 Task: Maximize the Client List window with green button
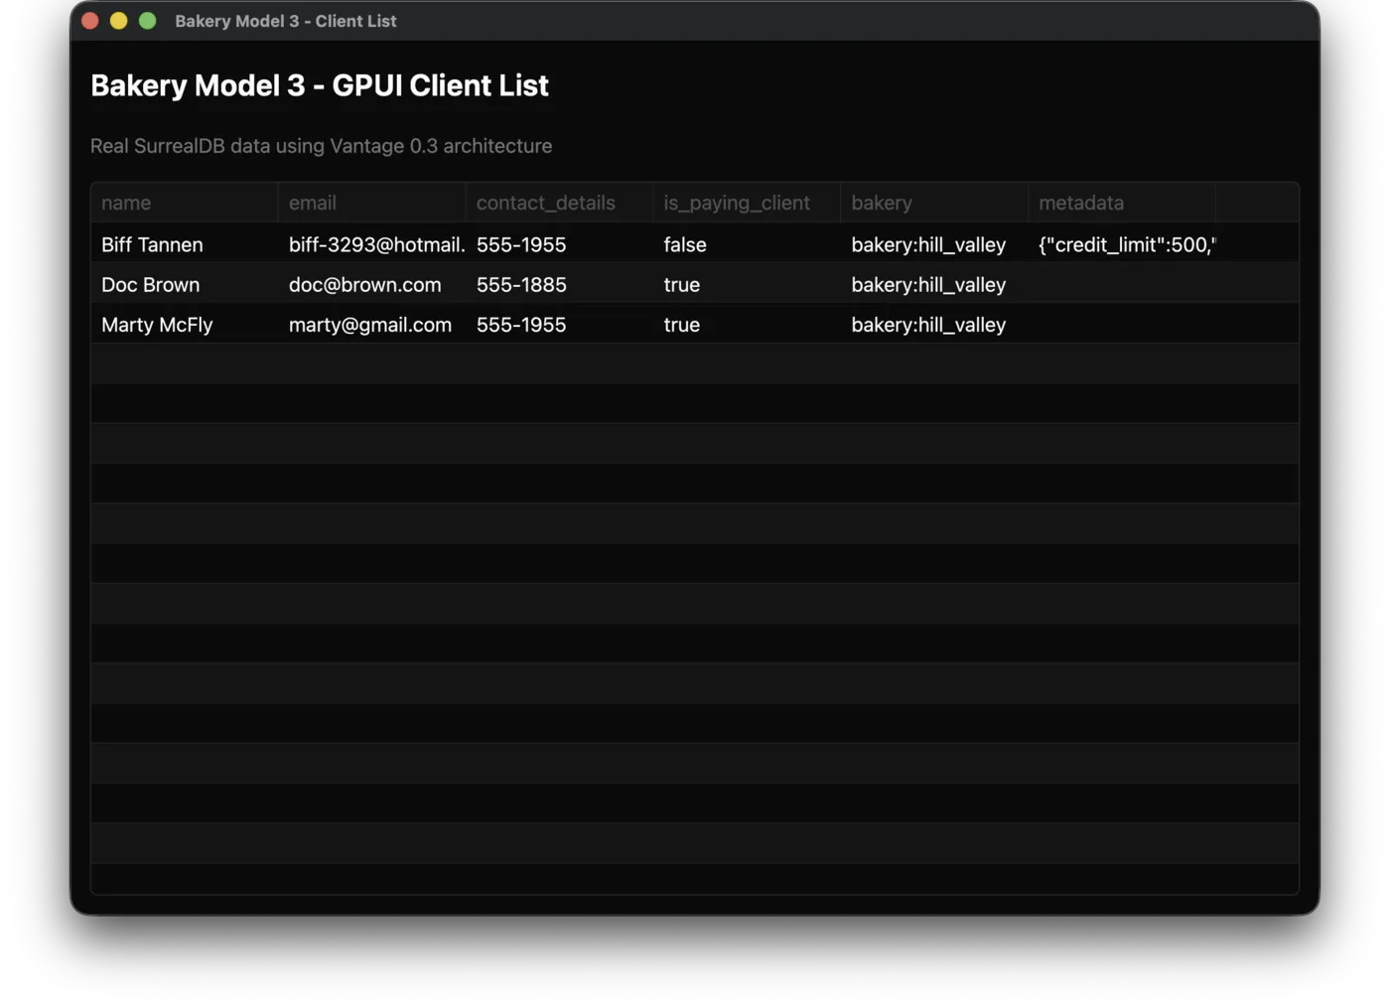coord(148,21)
